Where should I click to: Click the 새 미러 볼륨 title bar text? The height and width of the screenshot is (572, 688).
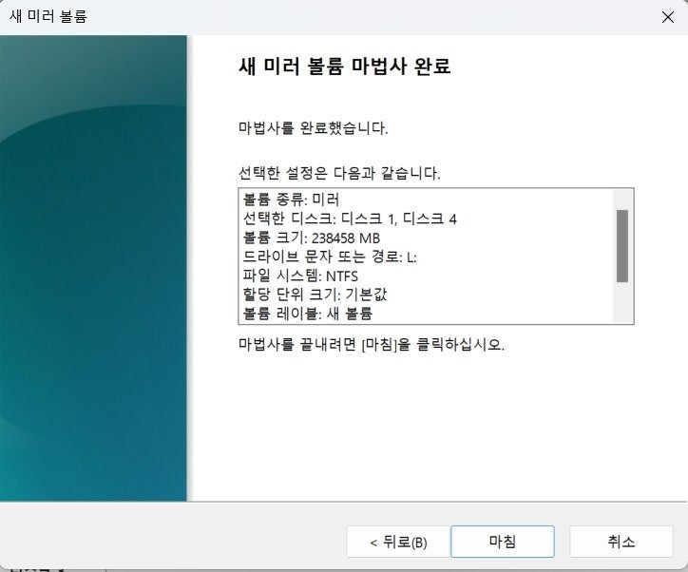coord(48,16)
